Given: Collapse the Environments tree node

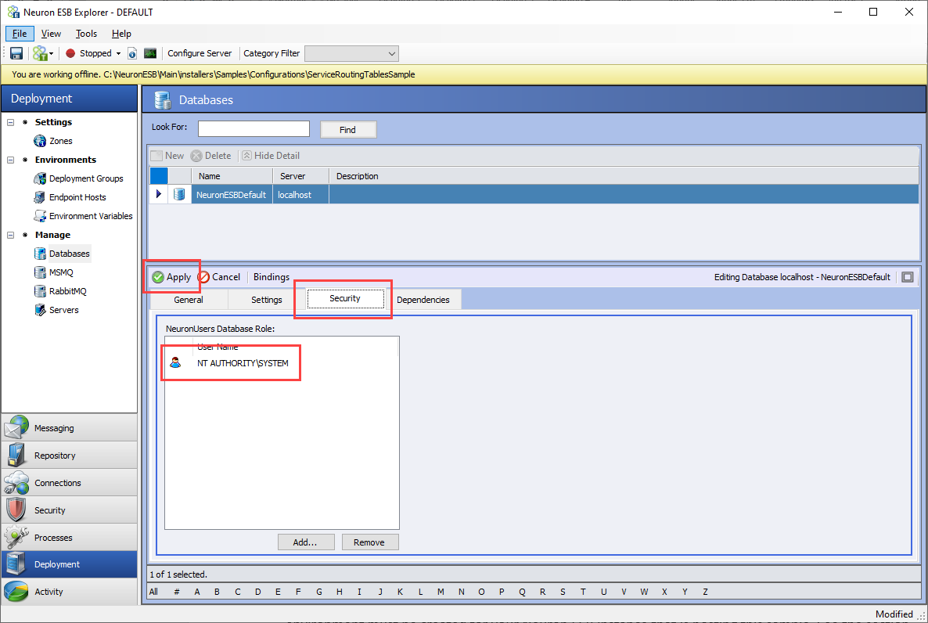Looking at the screenshot, I should pos(11,160).
